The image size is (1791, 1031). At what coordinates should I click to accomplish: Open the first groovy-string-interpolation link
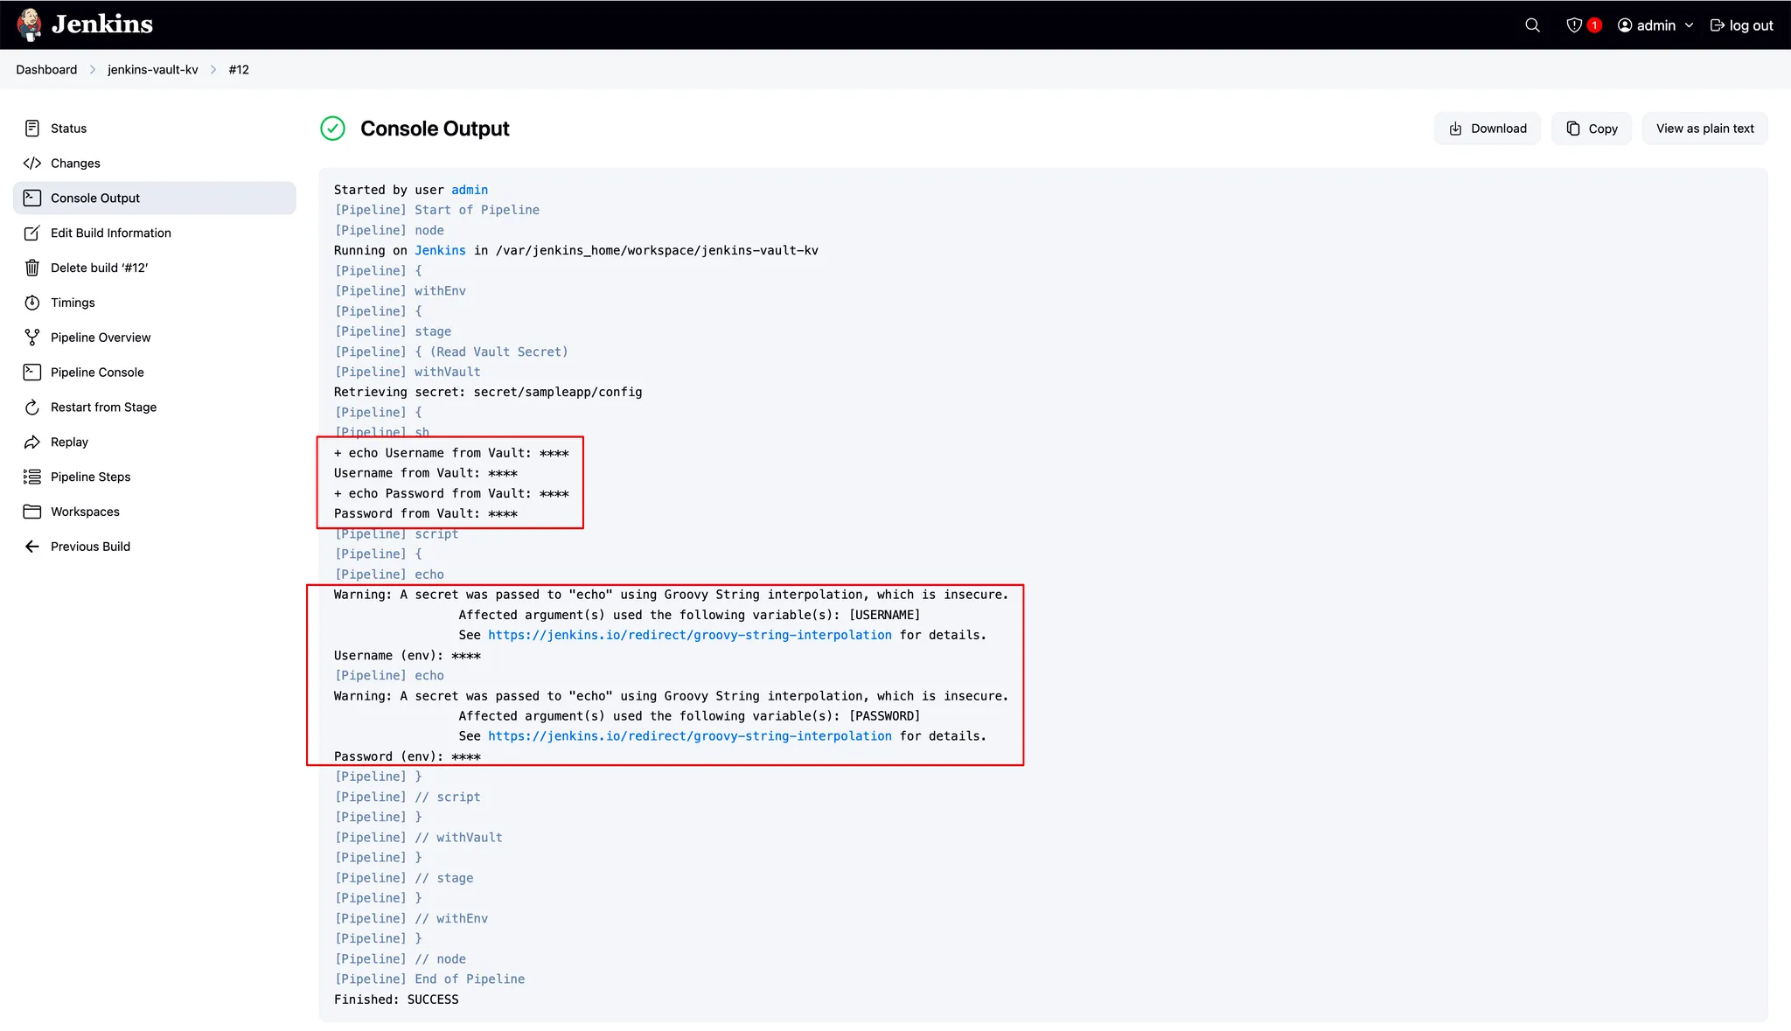[689, 635]
